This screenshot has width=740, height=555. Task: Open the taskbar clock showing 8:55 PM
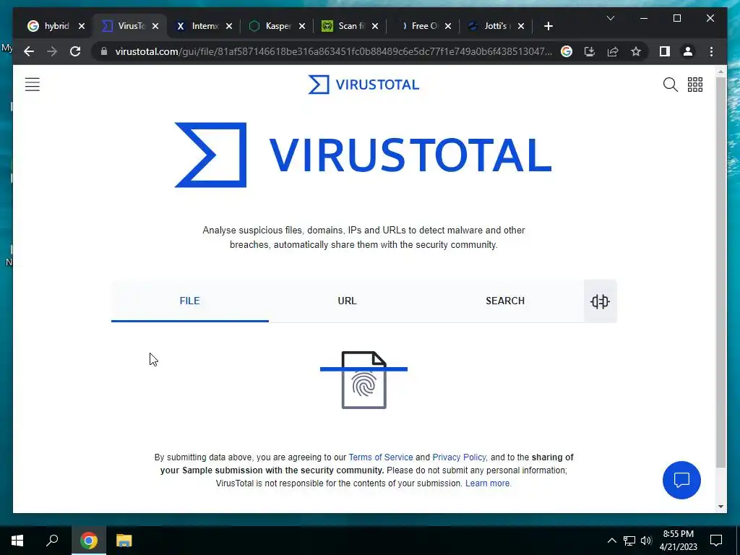point(678,541)
